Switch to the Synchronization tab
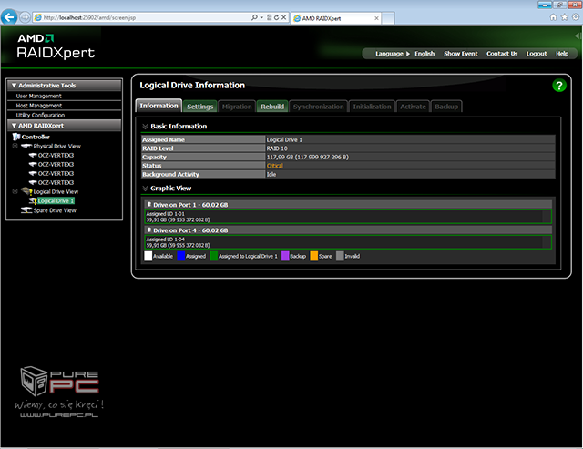Image resolution: width=583 pixels, height=449 pixels. 318,107
